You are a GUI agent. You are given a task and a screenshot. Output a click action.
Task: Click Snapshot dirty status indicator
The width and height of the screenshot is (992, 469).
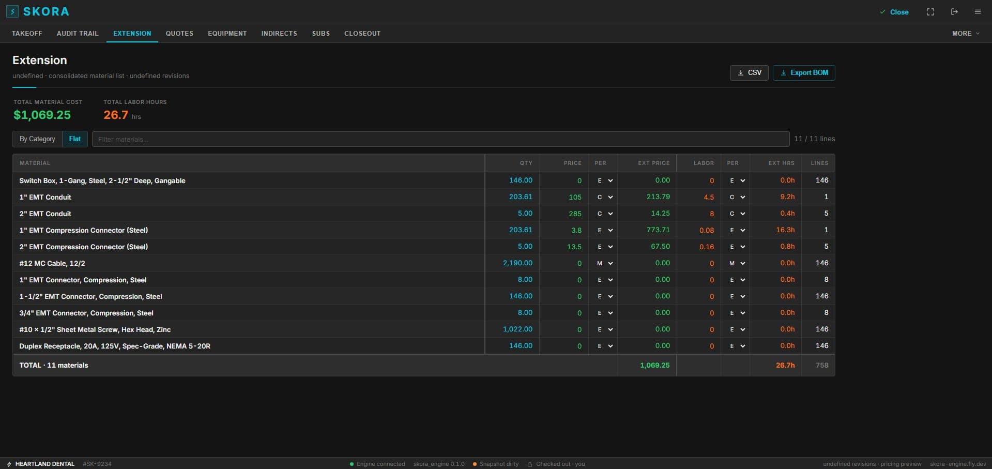[496, 464]
